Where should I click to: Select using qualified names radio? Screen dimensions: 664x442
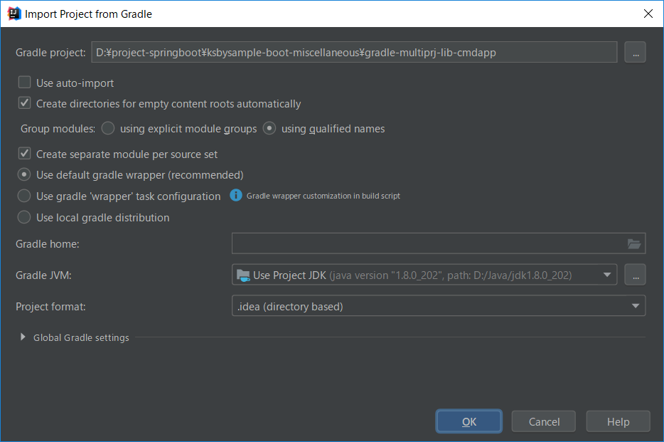pos(269,128)
